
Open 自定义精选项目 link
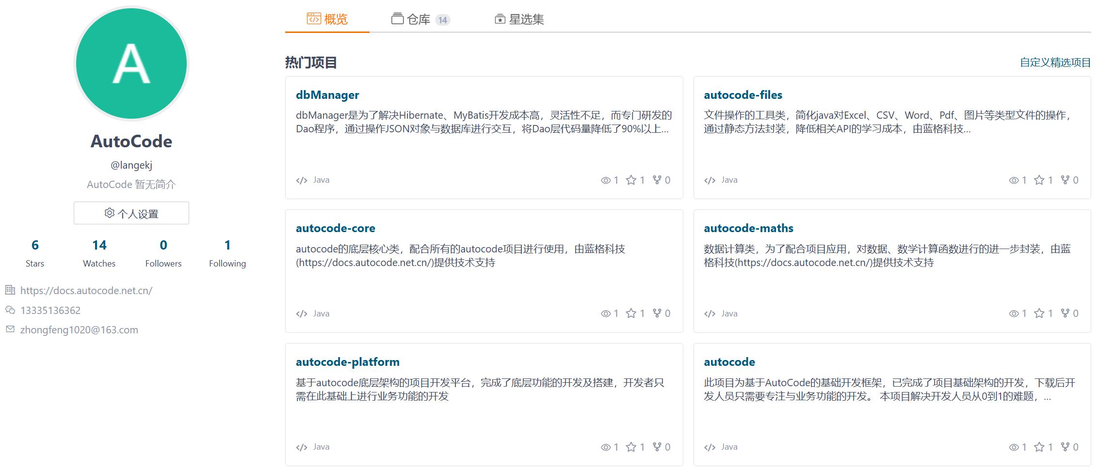(x=1055, y=63)
